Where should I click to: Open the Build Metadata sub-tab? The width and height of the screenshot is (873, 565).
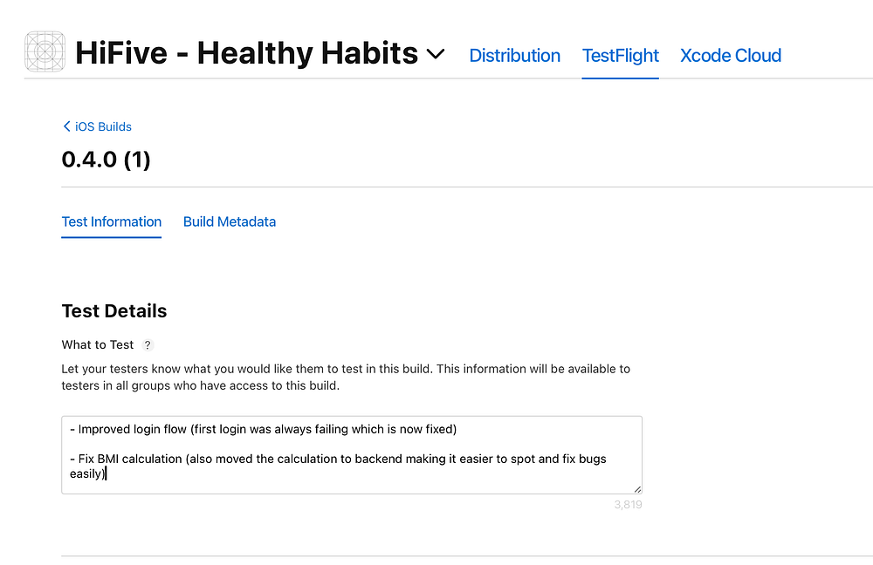coord(229,221)
